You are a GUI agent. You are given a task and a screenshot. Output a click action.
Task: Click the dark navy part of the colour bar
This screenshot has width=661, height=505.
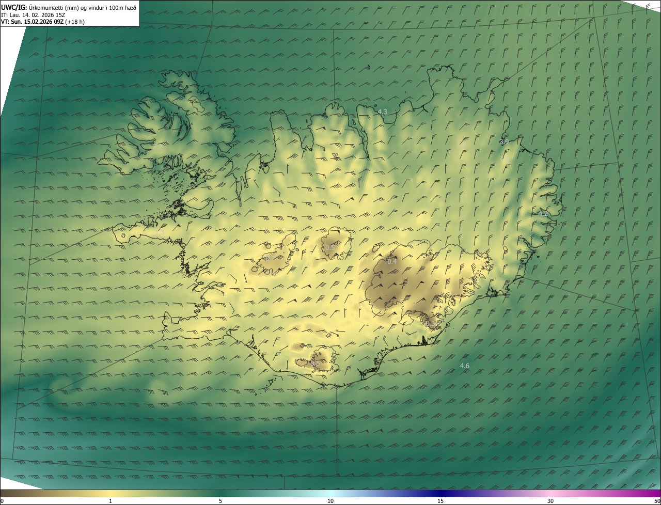click(x=440, y=493)
